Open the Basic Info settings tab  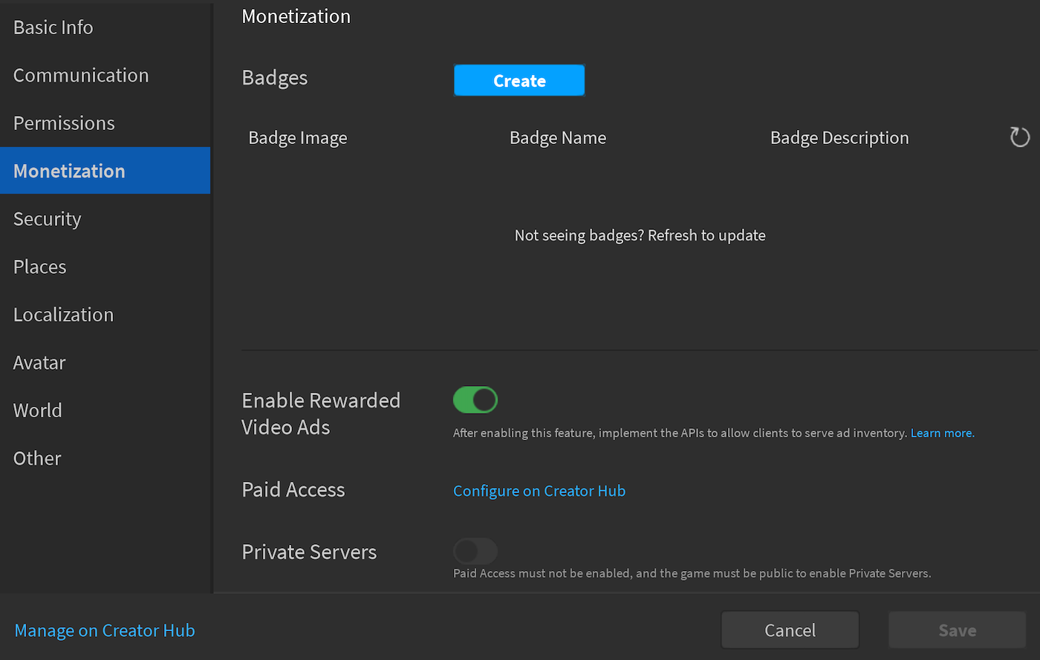tap(53, 27)
